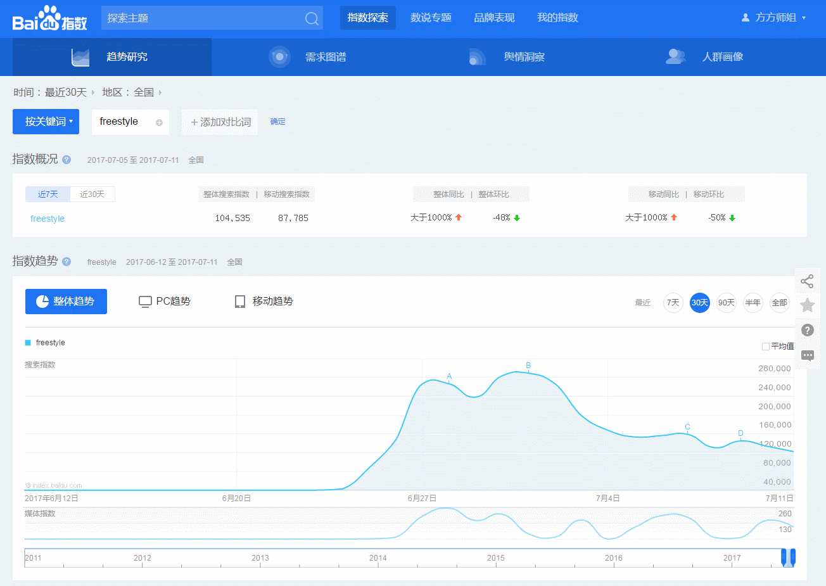Select the 7天 time range option
The height and width of the screenshot is (586, 826).
click(x=673, y=303)
